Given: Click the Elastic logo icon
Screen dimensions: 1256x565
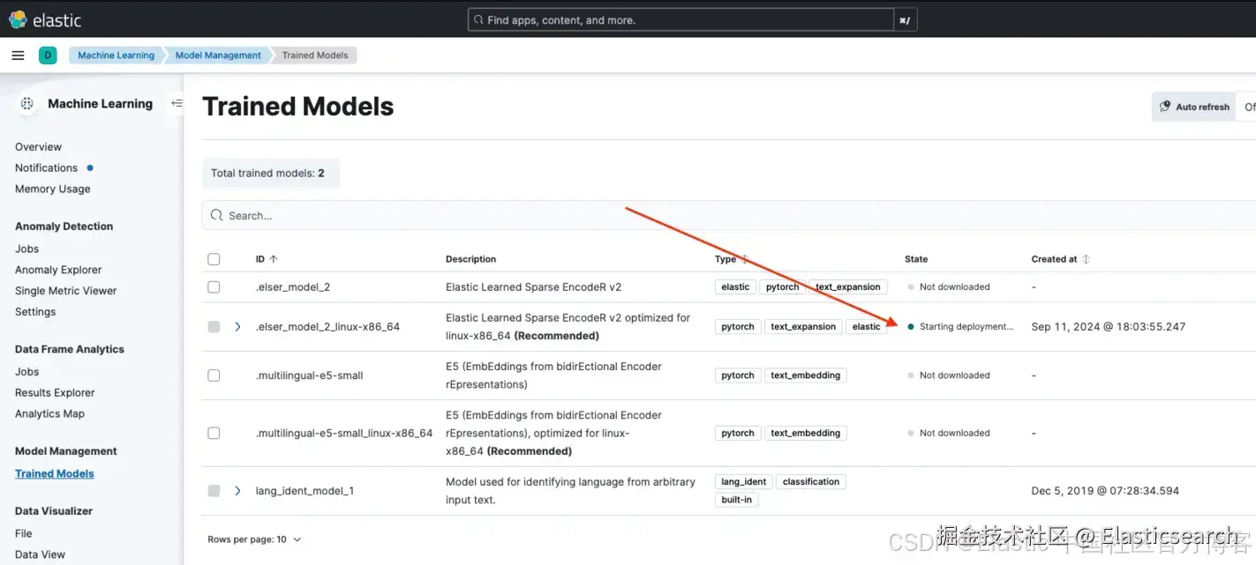Looking at the screenshot, I should pos(18,19).
